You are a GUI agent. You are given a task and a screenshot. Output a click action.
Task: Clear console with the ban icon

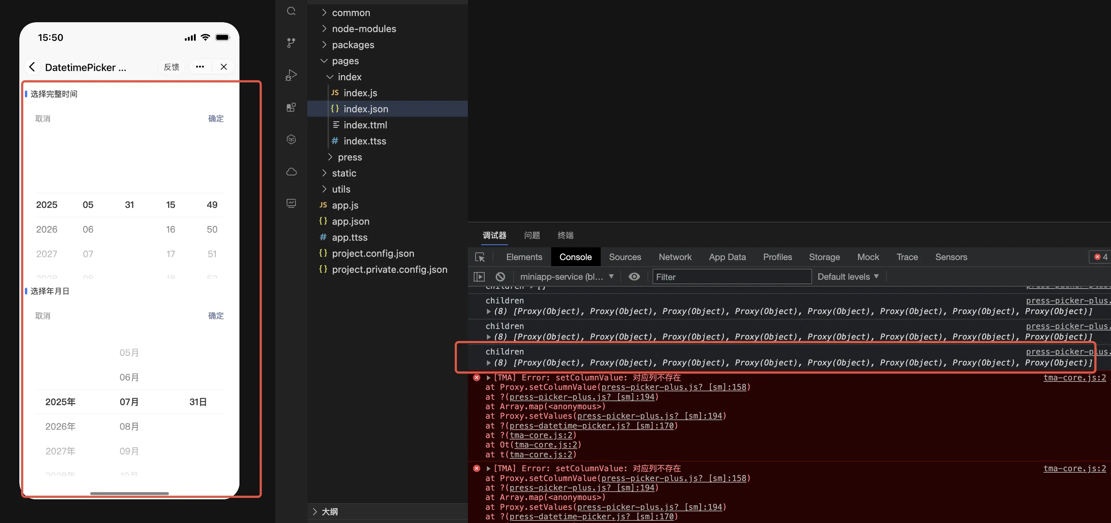[500, 276]
